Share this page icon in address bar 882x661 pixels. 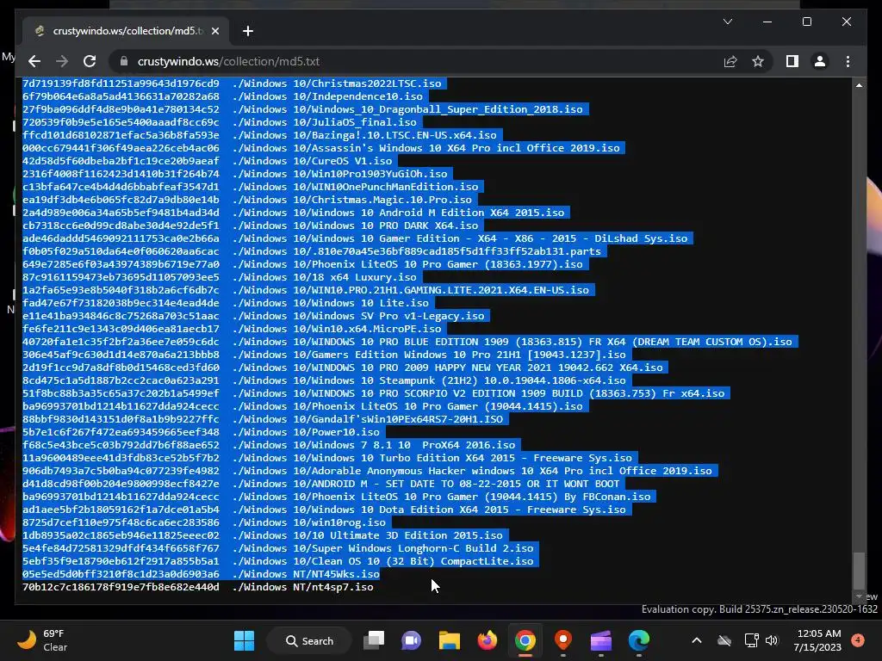tap(730, 61)
